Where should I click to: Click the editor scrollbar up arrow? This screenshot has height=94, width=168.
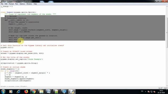click(x=167, y=6)
